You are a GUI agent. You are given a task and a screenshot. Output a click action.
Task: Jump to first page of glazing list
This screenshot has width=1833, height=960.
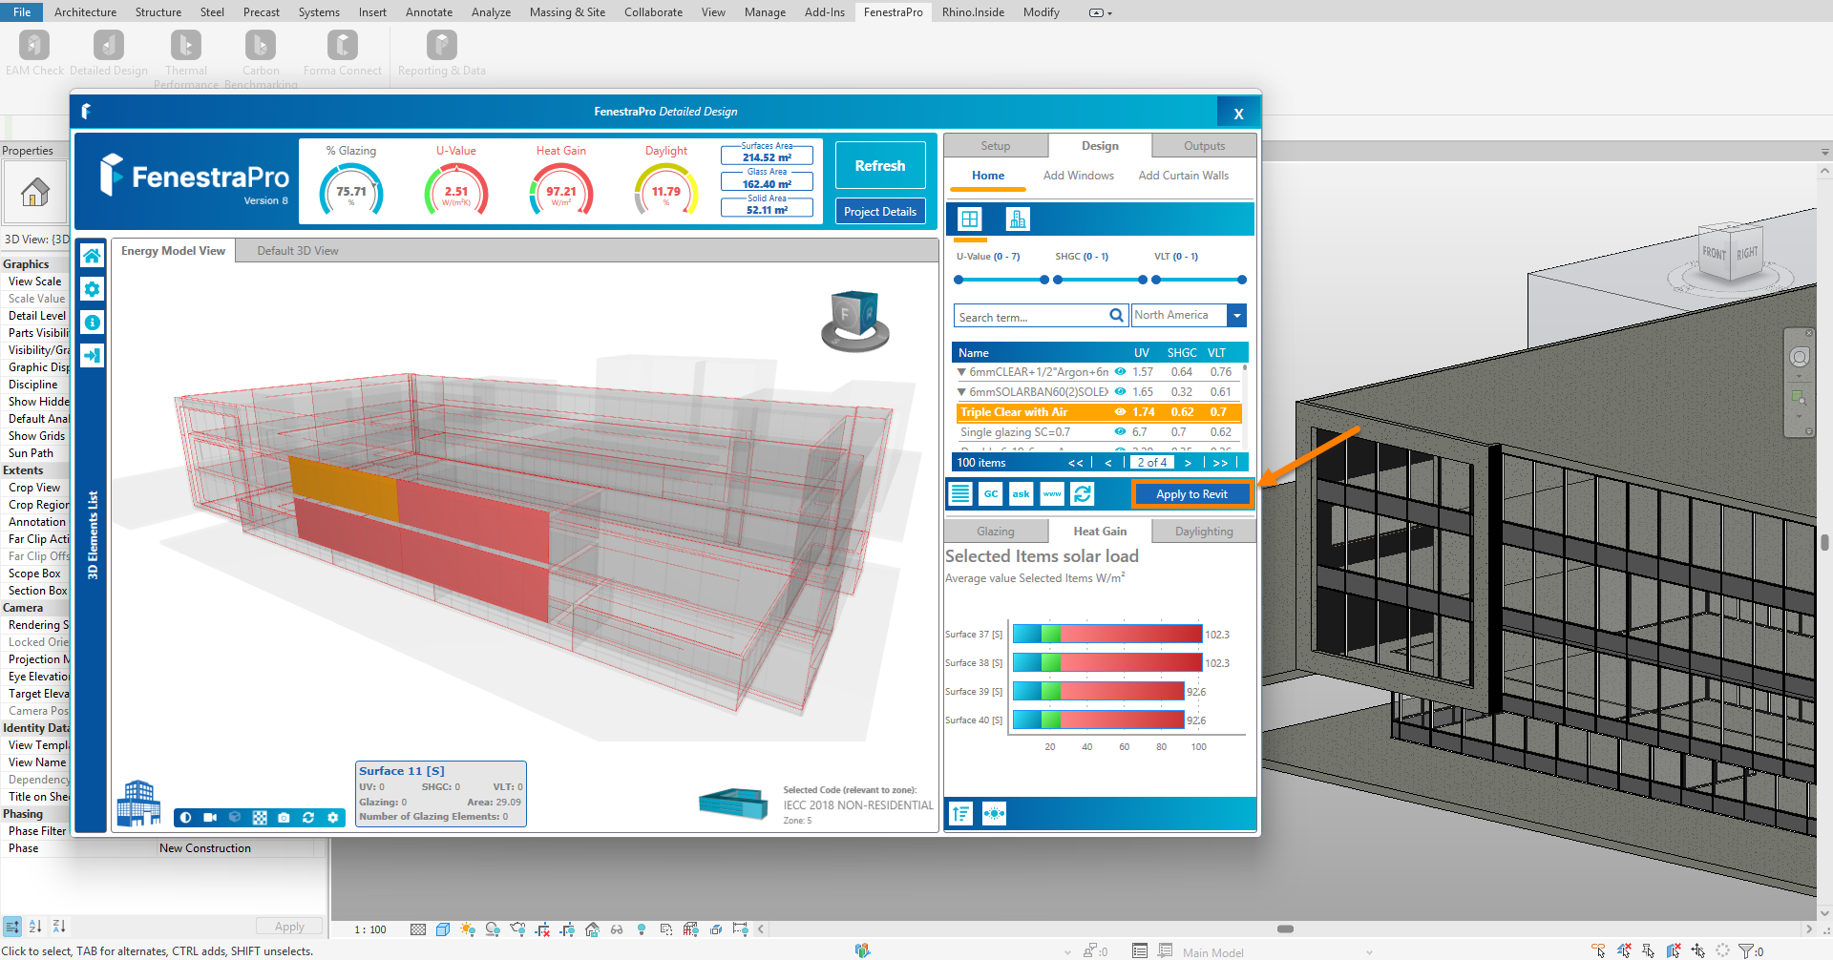(1076, 463)
